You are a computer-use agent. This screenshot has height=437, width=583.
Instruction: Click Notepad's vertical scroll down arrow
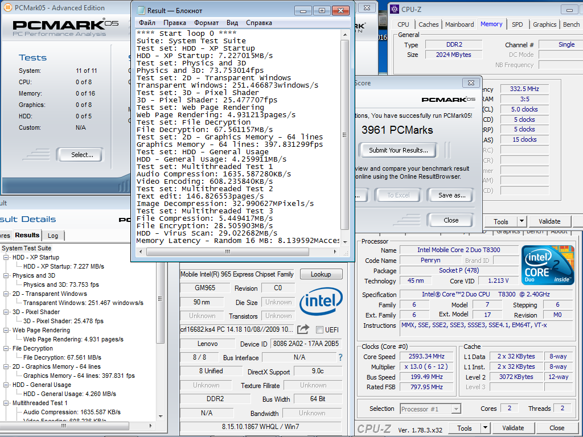(x=345, y=242)
